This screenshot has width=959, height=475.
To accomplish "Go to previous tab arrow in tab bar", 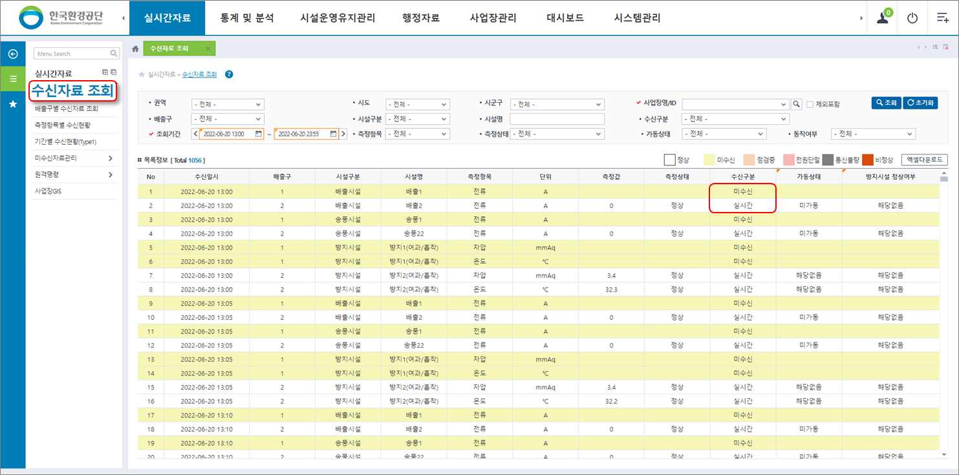I will [918, 47].
